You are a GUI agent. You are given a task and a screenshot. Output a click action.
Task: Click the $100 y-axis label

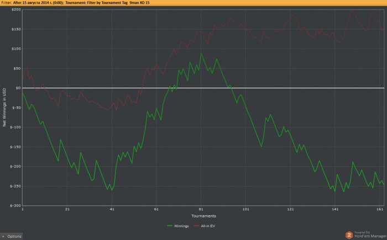tap(16, 49)
